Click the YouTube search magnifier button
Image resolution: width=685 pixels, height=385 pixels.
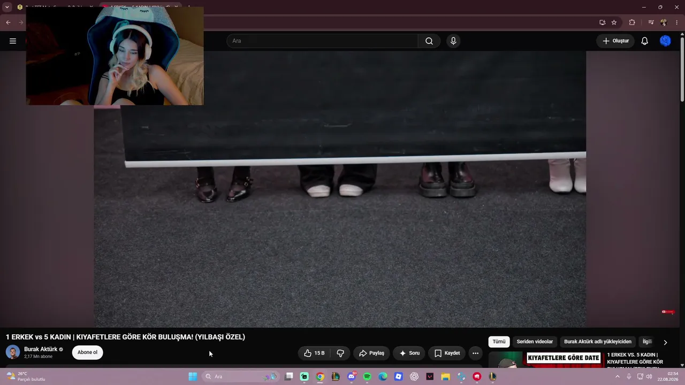(x=429, y=41)
